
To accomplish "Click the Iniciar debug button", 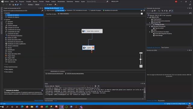I will click(x=49, y=5).
